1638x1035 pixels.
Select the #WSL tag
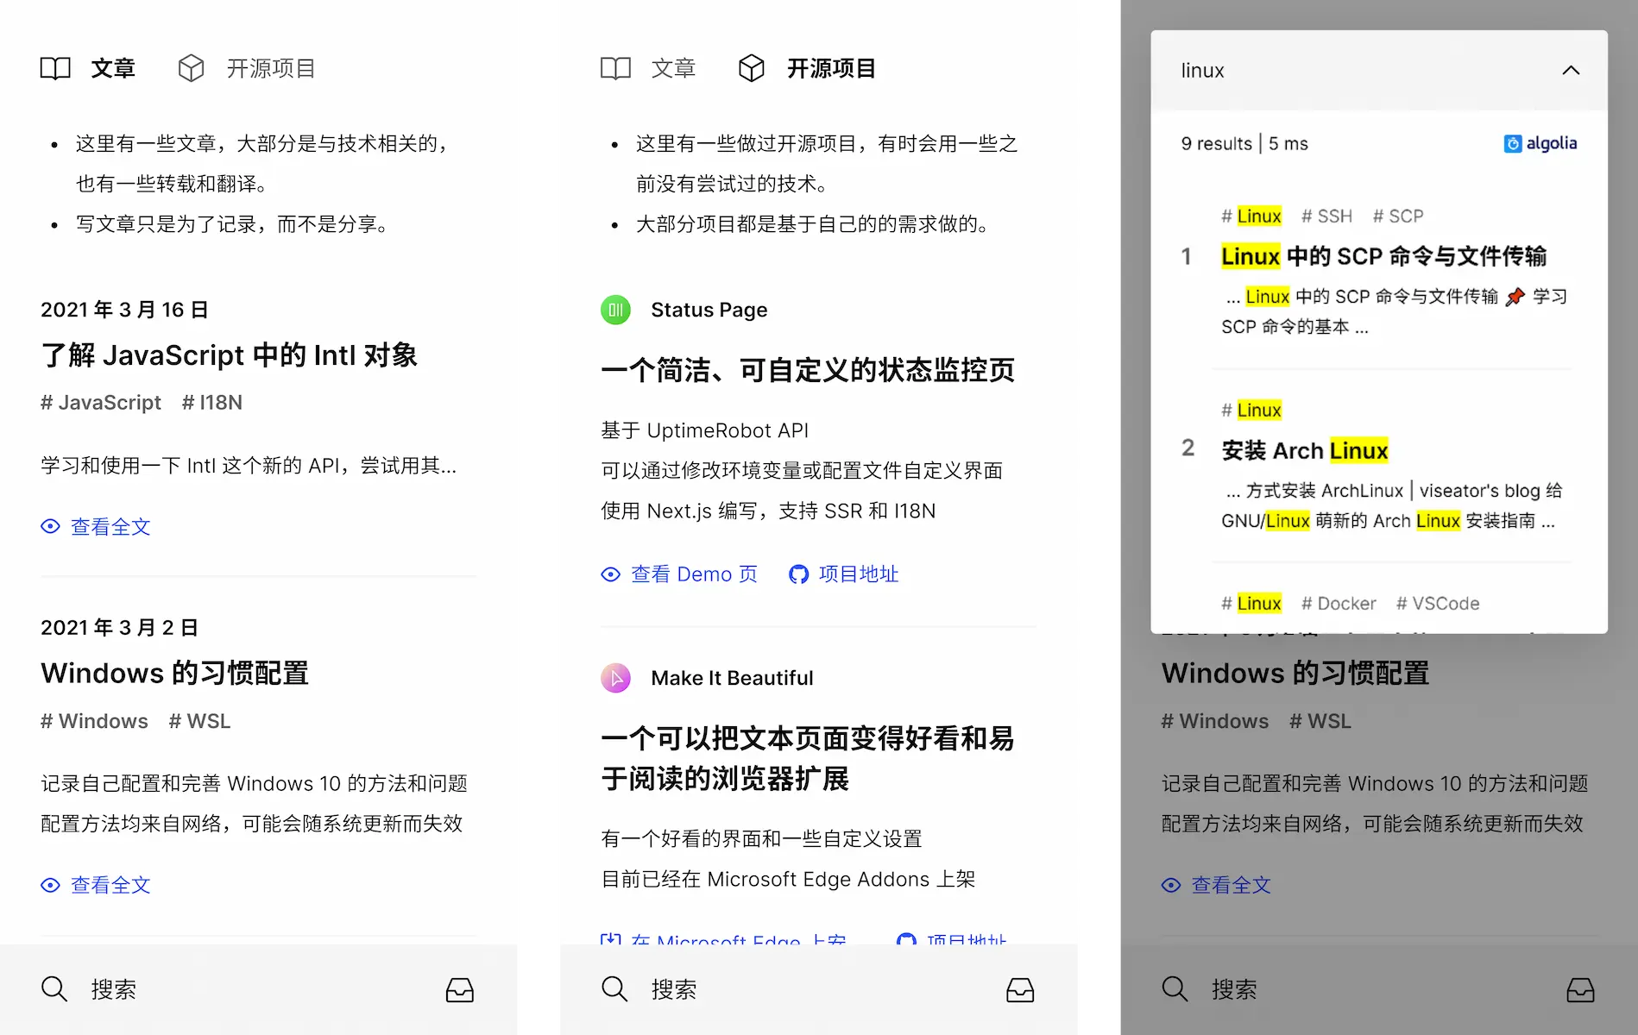point(199,721)
